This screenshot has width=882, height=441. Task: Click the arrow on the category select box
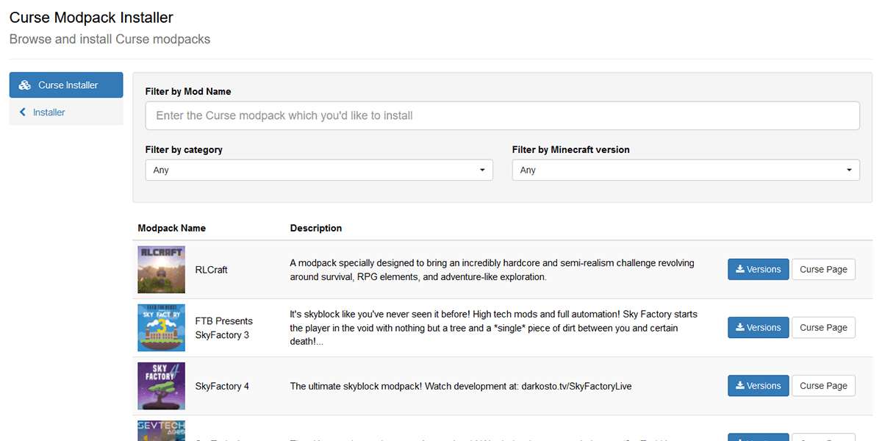(x=482, y=170)
